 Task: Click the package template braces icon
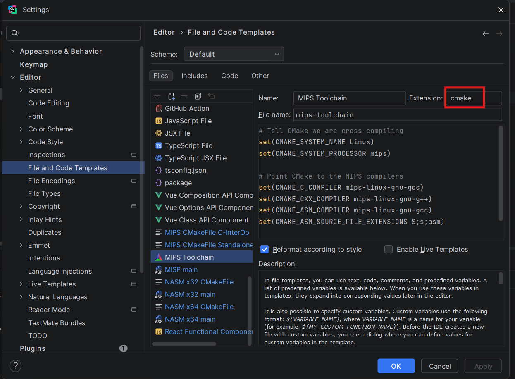point(159,183)
